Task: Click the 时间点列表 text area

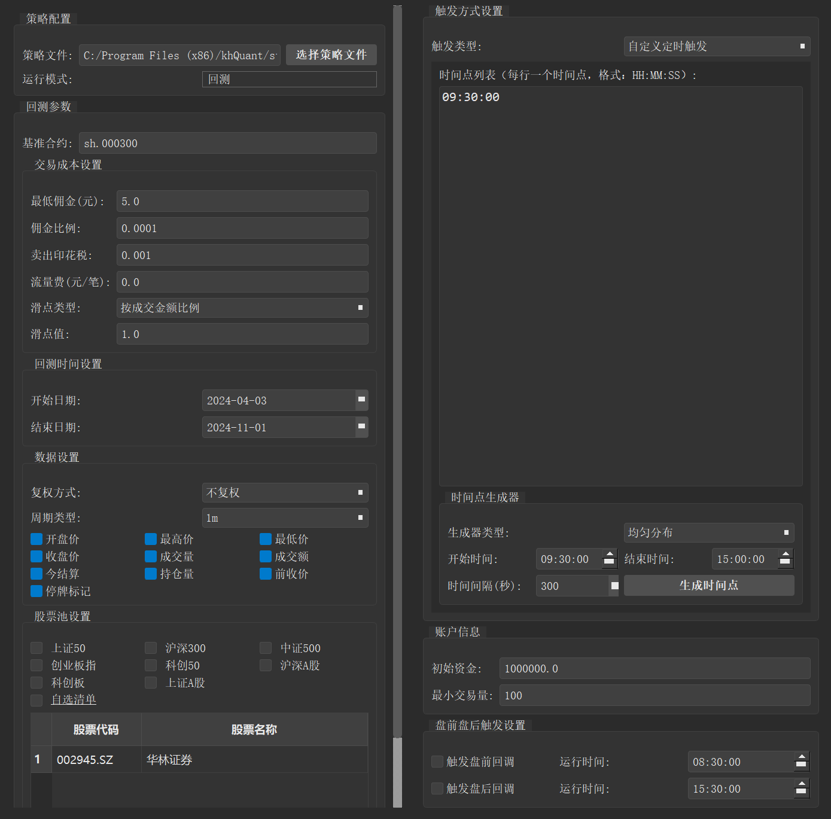Action: 621,287
